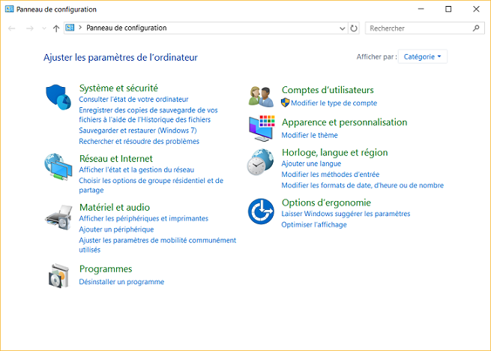Open Enregistrer des copies de sauvegarde link

pos(148,115)
